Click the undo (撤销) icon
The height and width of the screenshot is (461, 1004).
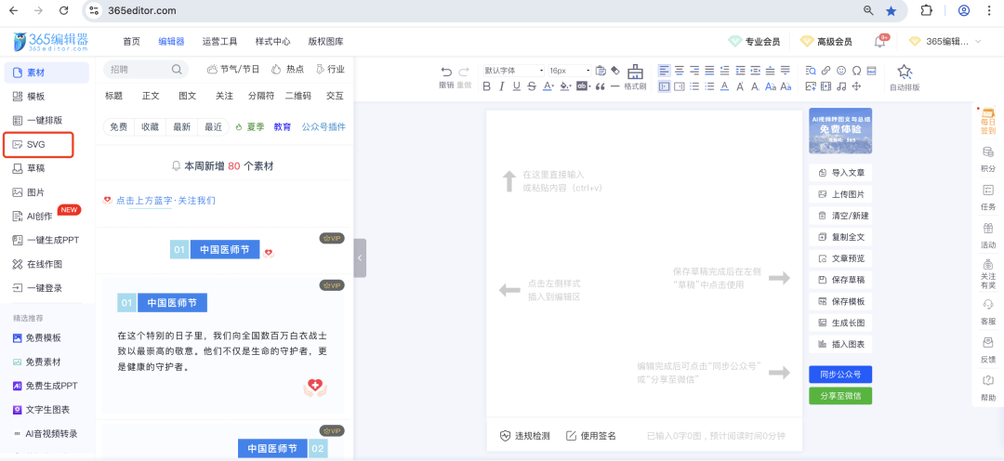pos(446,72)
